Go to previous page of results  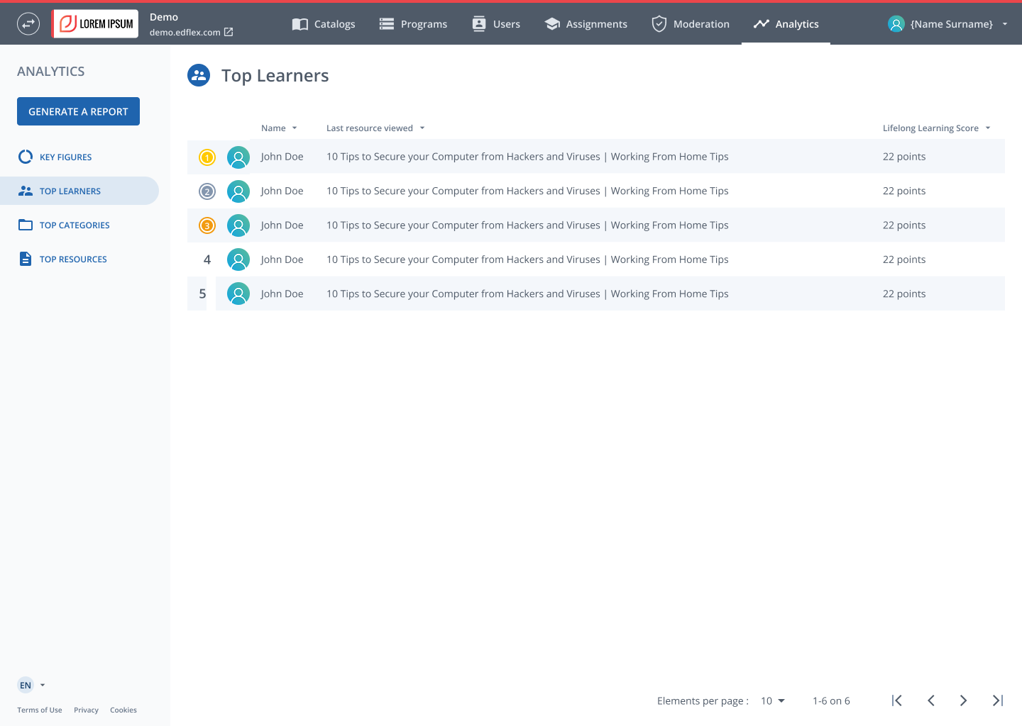pyautogui.click(x=931, y=700)
